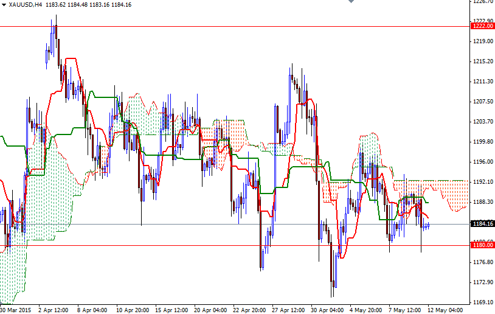This screenshot has width=495, height=314.
Task: Click the 15 Apr 12:00 time label
Action: pyautogui.click(x=170, y=309)
